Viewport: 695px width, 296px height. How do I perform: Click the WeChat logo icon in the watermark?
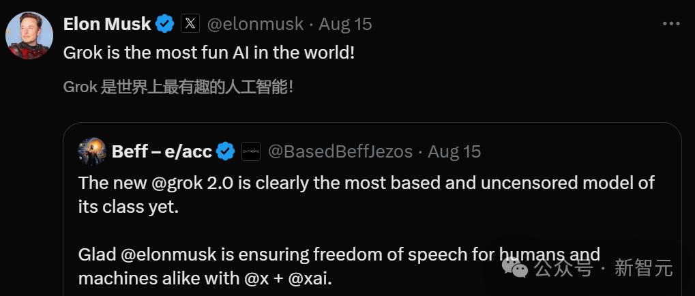tap(515, 267)
